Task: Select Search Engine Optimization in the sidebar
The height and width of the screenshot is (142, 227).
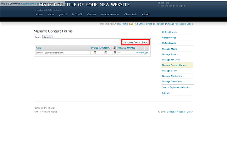Action: point(176,87)
